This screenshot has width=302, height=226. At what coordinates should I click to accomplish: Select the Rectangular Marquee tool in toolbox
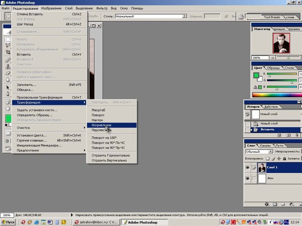pos(8,39)
